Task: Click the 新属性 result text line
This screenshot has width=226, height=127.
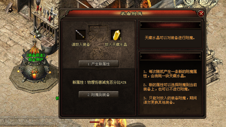Action: pyautogui.click(x=99, y=82)
